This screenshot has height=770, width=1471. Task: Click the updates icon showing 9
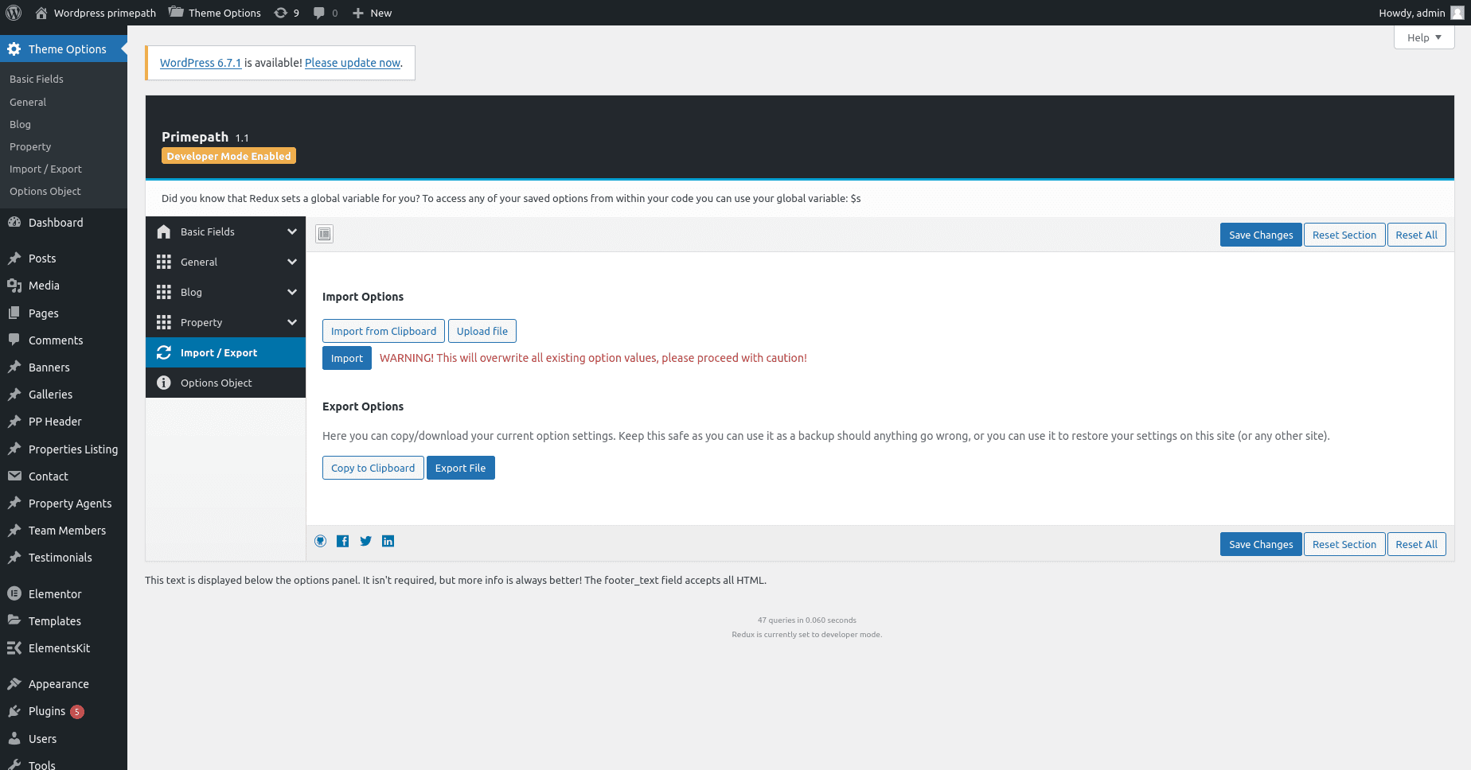point(281,13)
